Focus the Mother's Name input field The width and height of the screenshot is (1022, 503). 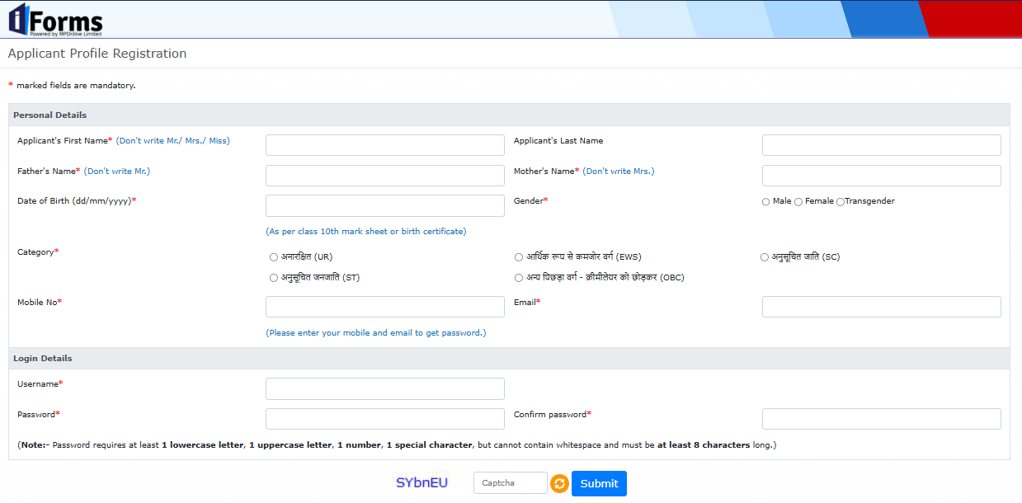[x=881, y=176]
